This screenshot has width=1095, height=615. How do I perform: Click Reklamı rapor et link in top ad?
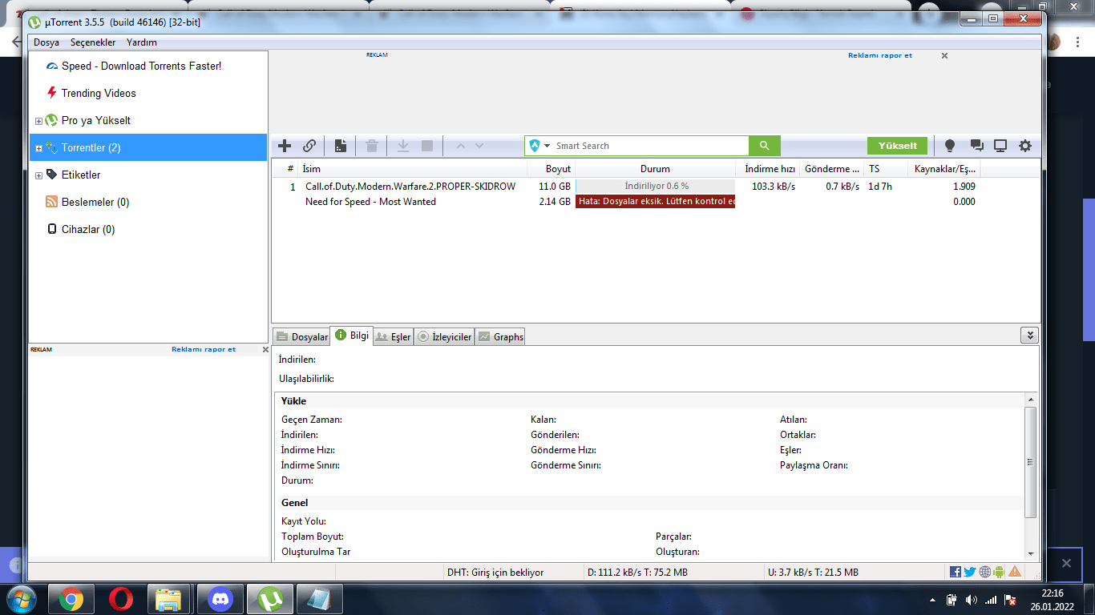tap(880, 55)
